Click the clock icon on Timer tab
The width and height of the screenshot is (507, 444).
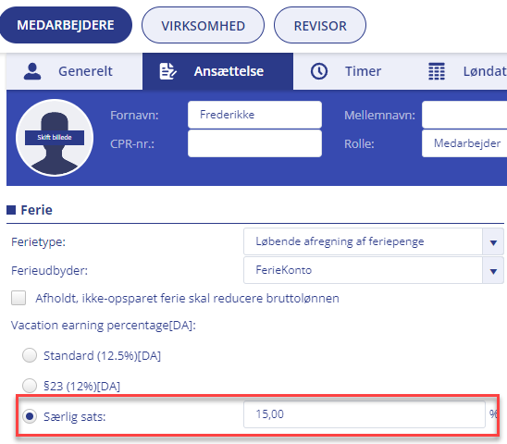tap(319, 71)
